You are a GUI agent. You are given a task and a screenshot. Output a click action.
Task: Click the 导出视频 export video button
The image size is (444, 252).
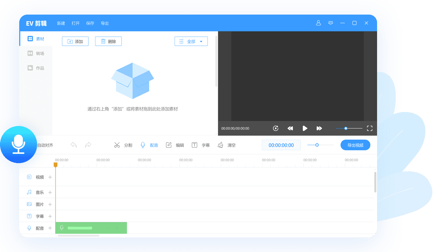point(355,145)
